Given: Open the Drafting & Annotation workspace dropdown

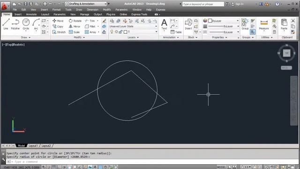Looking at the screenshot, I should tap(86, 4).
